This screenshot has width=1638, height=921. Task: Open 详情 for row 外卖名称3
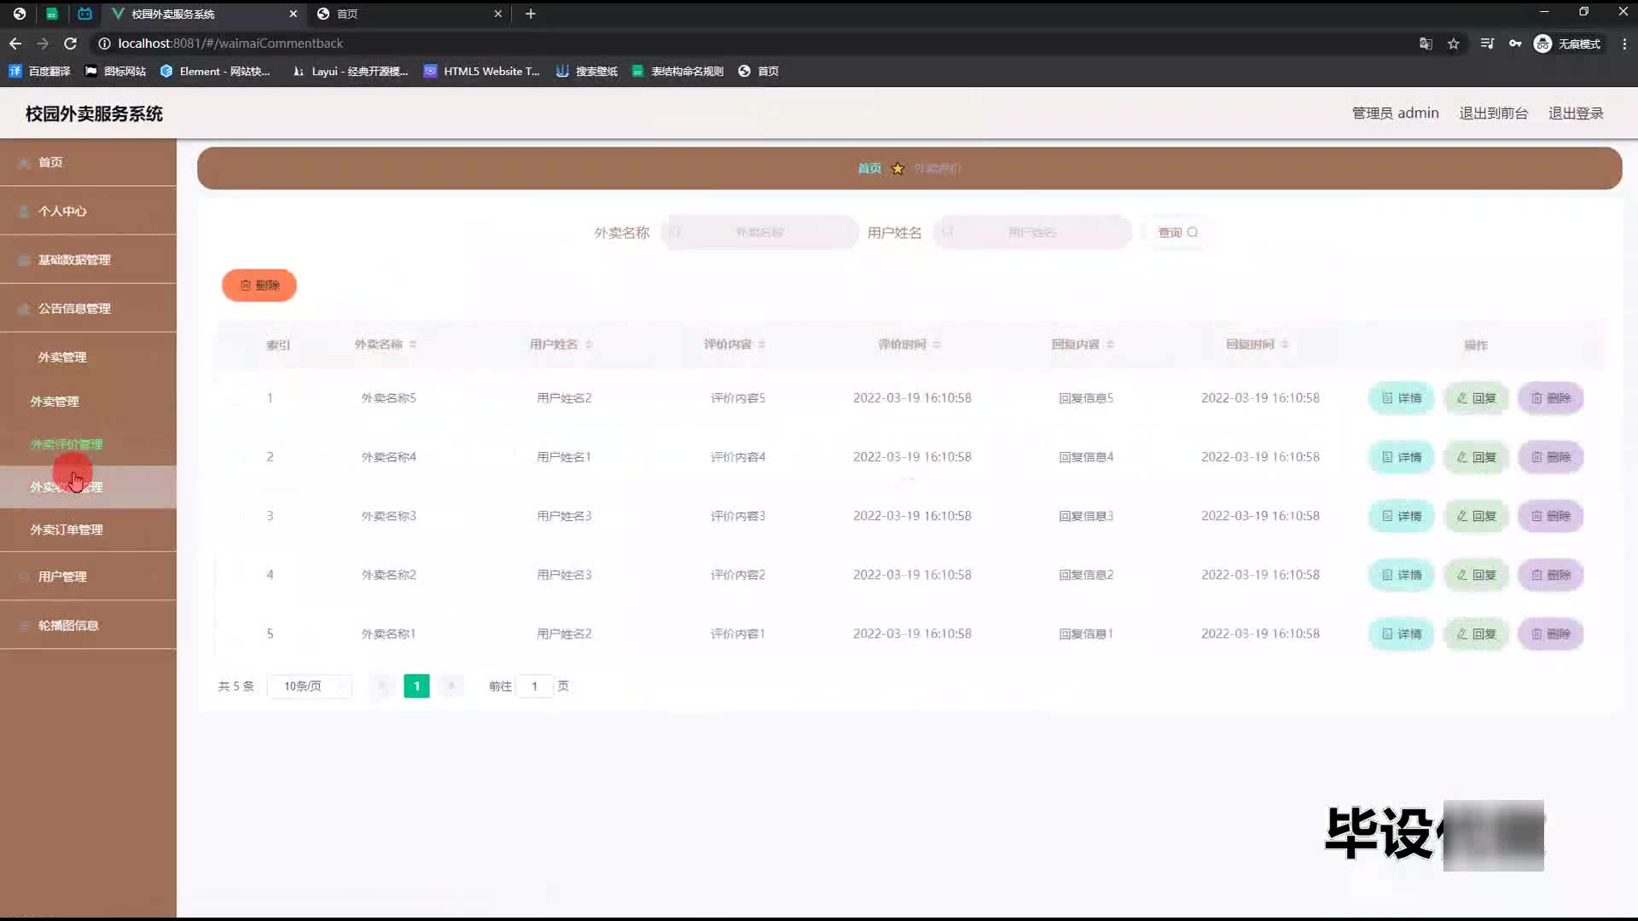point(1402,516)
